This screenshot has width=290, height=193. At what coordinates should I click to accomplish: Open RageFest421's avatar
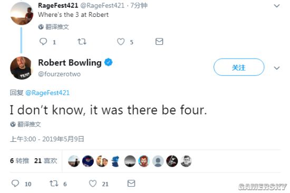coord(22,13)
